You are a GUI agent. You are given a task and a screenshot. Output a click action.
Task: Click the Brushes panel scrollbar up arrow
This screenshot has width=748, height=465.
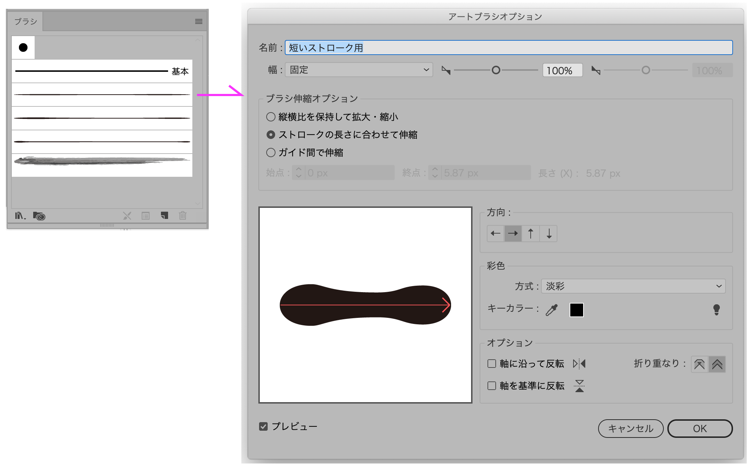(x=198, y=40)
